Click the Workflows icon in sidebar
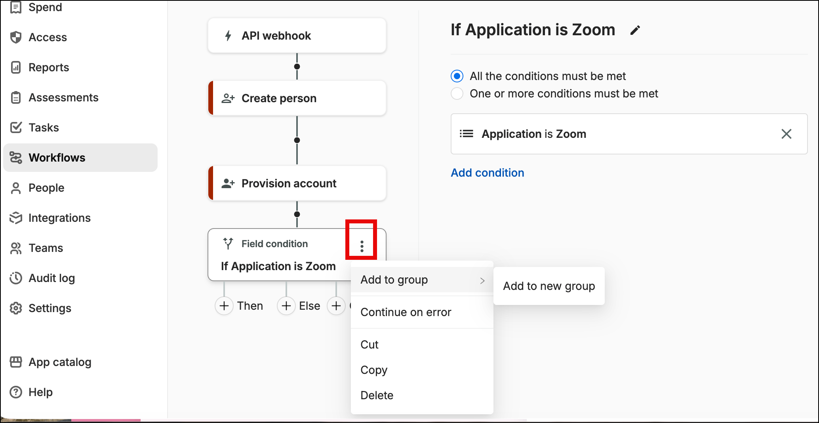This screenshot has height=423, width=819. [x=16, y=158]
